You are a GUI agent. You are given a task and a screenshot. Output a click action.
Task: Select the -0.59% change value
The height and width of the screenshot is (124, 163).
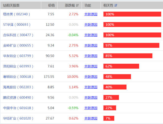tap(73, 108)
